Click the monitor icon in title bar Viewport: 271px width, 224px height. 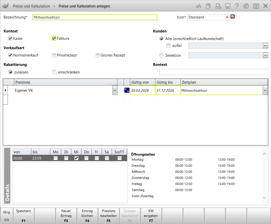pos(228,6)
